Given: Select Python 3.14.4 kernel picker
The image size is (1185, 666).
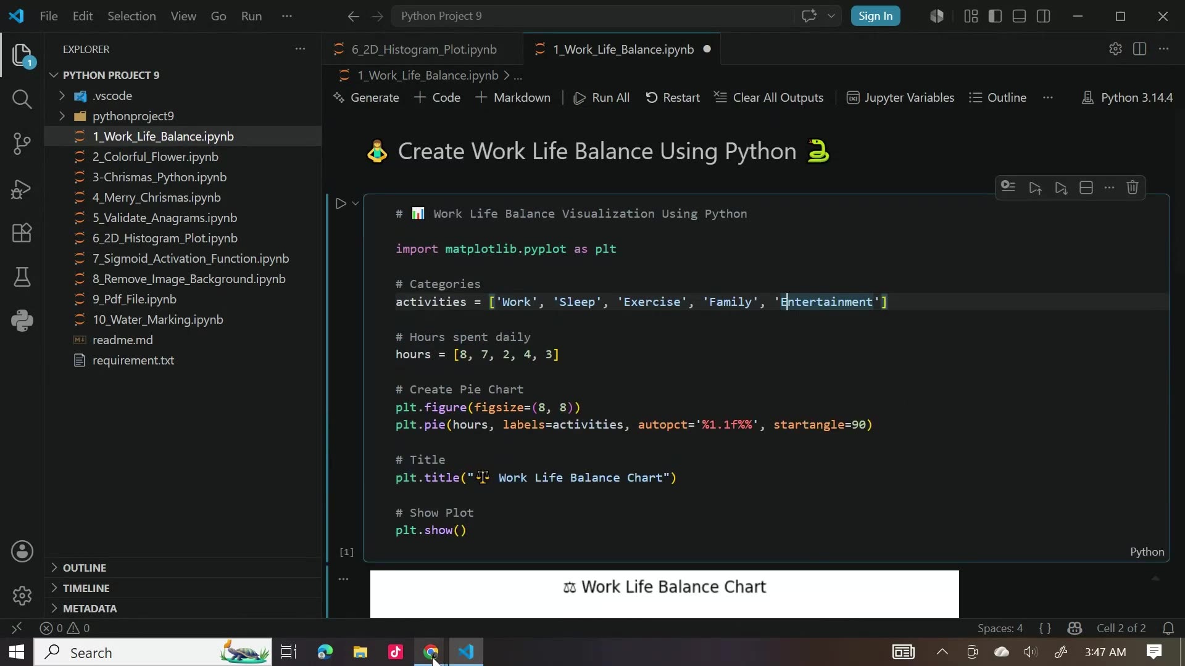Looking at the screenshot, I should (x=1128, y=97).
